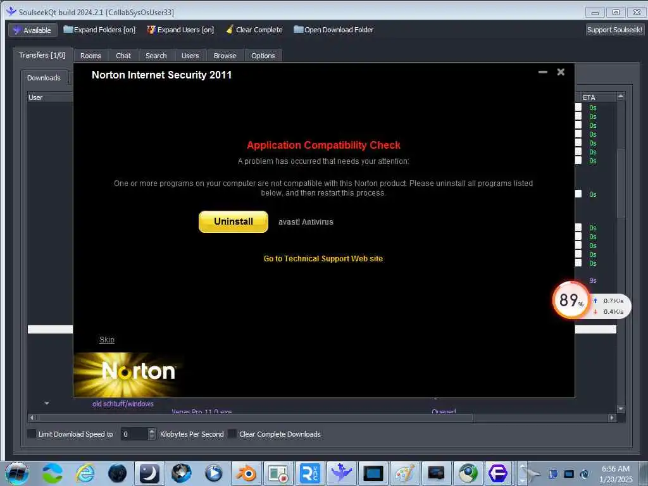Click the User column header
This screenshot has height=486, width=648.
coord(50,97)
